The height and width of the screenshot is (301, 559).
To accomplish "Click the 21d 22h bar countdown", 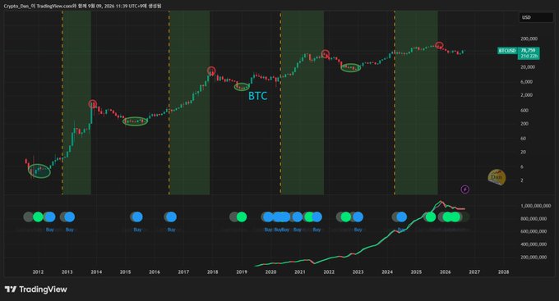I will 529,57.
